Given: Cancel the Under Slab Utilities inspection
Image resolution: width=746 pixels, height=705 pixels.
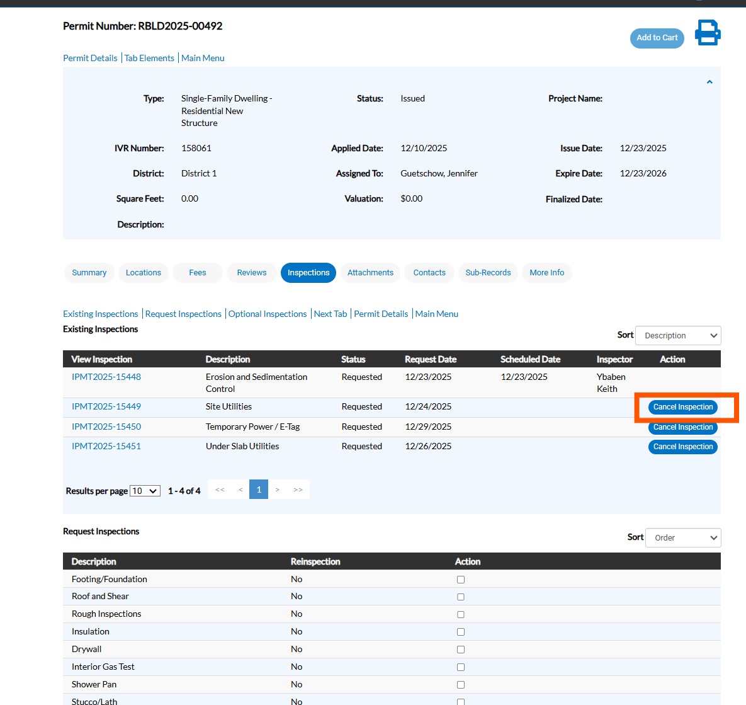Looking at the screenshot, I should pyautogui.click(x=682, y=447).
